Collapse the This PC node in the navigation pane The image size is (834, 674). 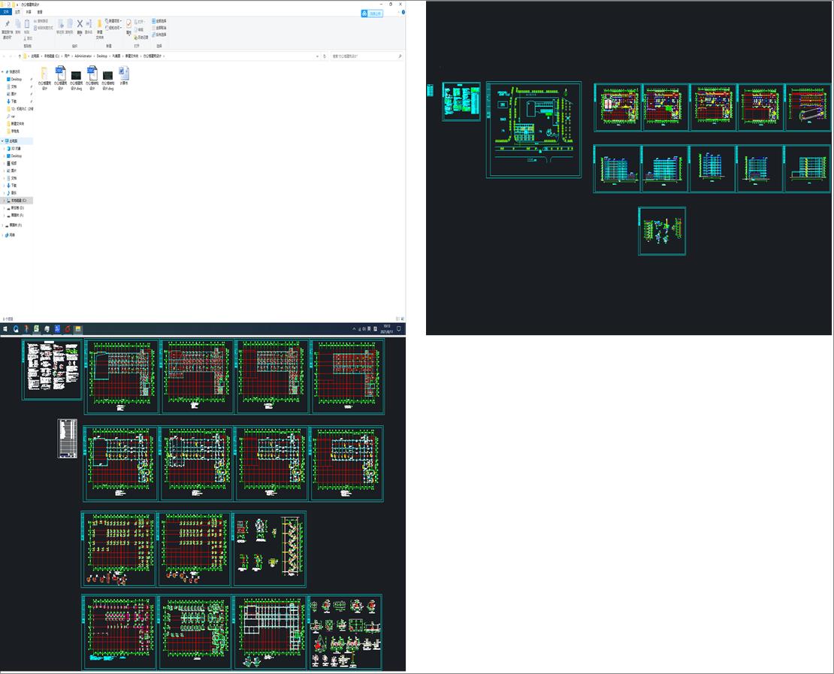2,141
